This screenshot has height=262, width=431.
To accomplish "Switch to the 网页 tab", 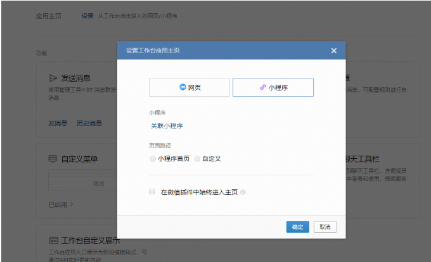I will click(189, 87).
